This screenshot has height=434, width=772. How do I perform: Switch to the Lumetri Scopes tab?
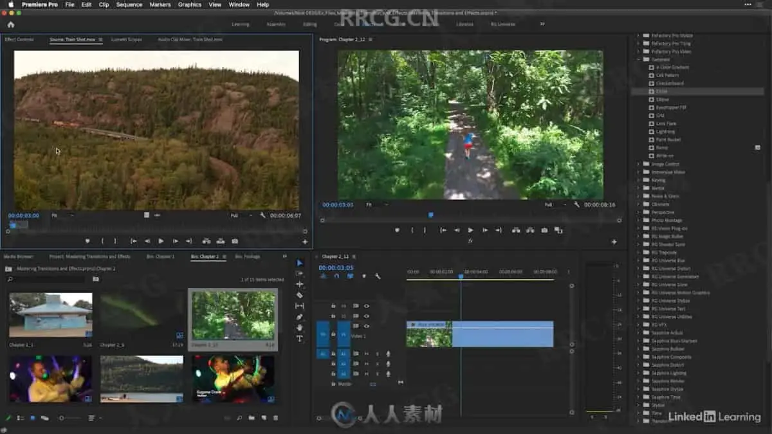coord(126,39)
